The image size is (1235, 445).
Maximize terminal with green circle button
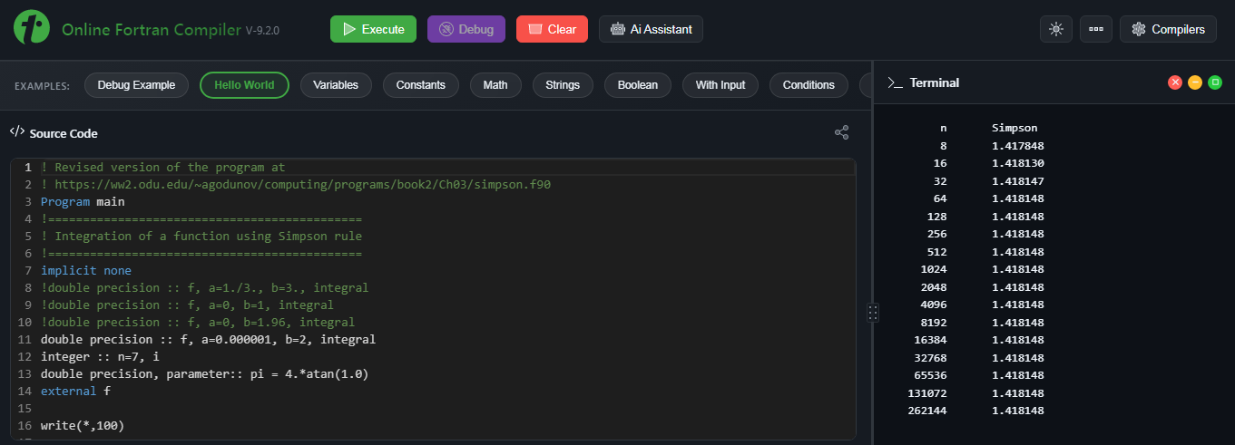point(1215,82)
